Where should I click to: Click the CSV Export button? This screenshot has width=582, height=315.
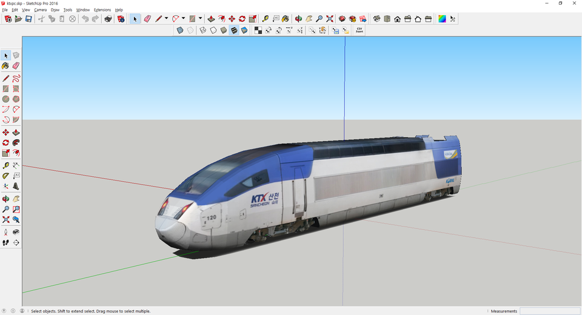pos(360,30)
